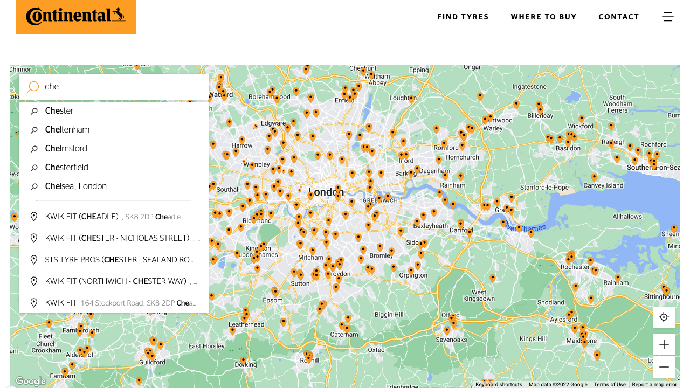
Task: Click the Southend-on-Sea map label
Action: [653, 168]
